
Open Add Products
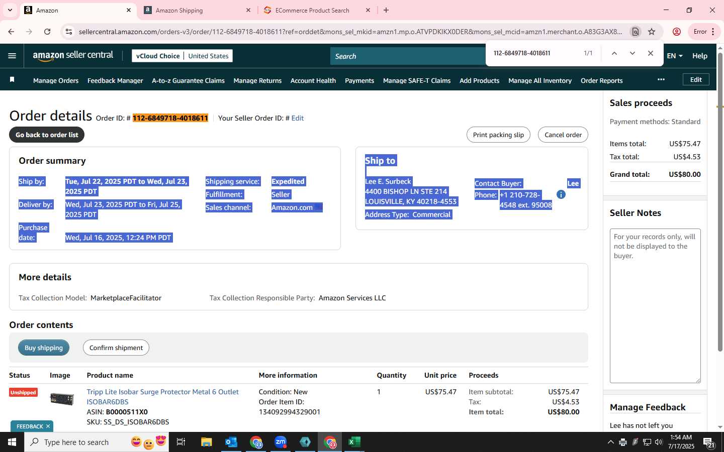pos(479,80)
